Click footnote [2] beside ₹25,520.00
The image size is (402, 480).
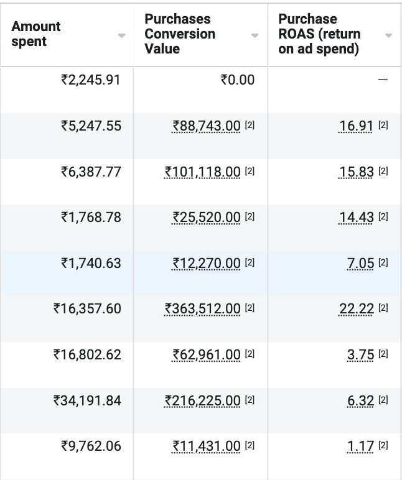point(250,217)
